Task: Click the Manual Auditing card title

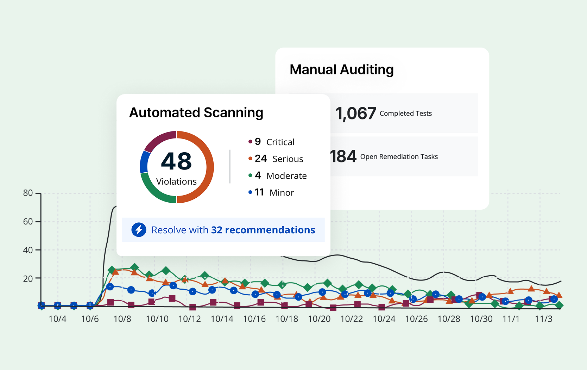Action: click(x=341, y=70)
